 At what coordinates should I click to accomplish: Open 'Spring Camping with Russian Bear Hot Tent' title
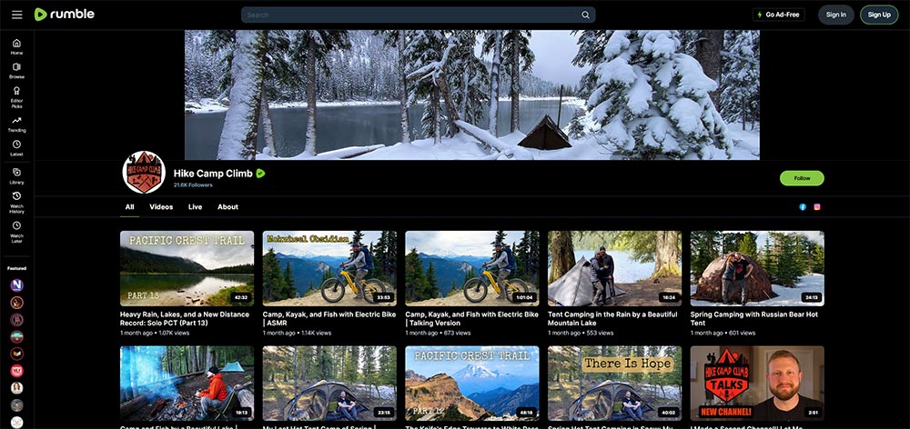pyautogui.click(x=753, y=318)
